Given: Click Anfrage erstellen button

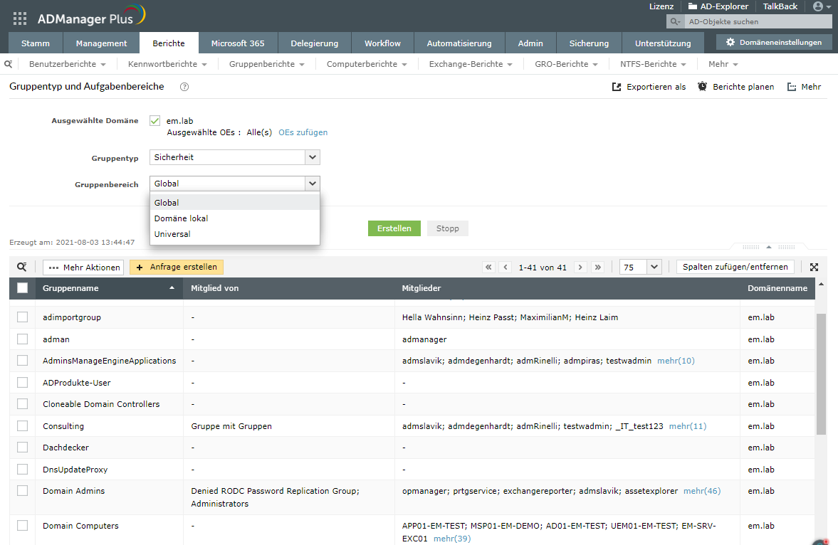Looking at the screenshot, I should pyautogui.click(x=177, y=267).
